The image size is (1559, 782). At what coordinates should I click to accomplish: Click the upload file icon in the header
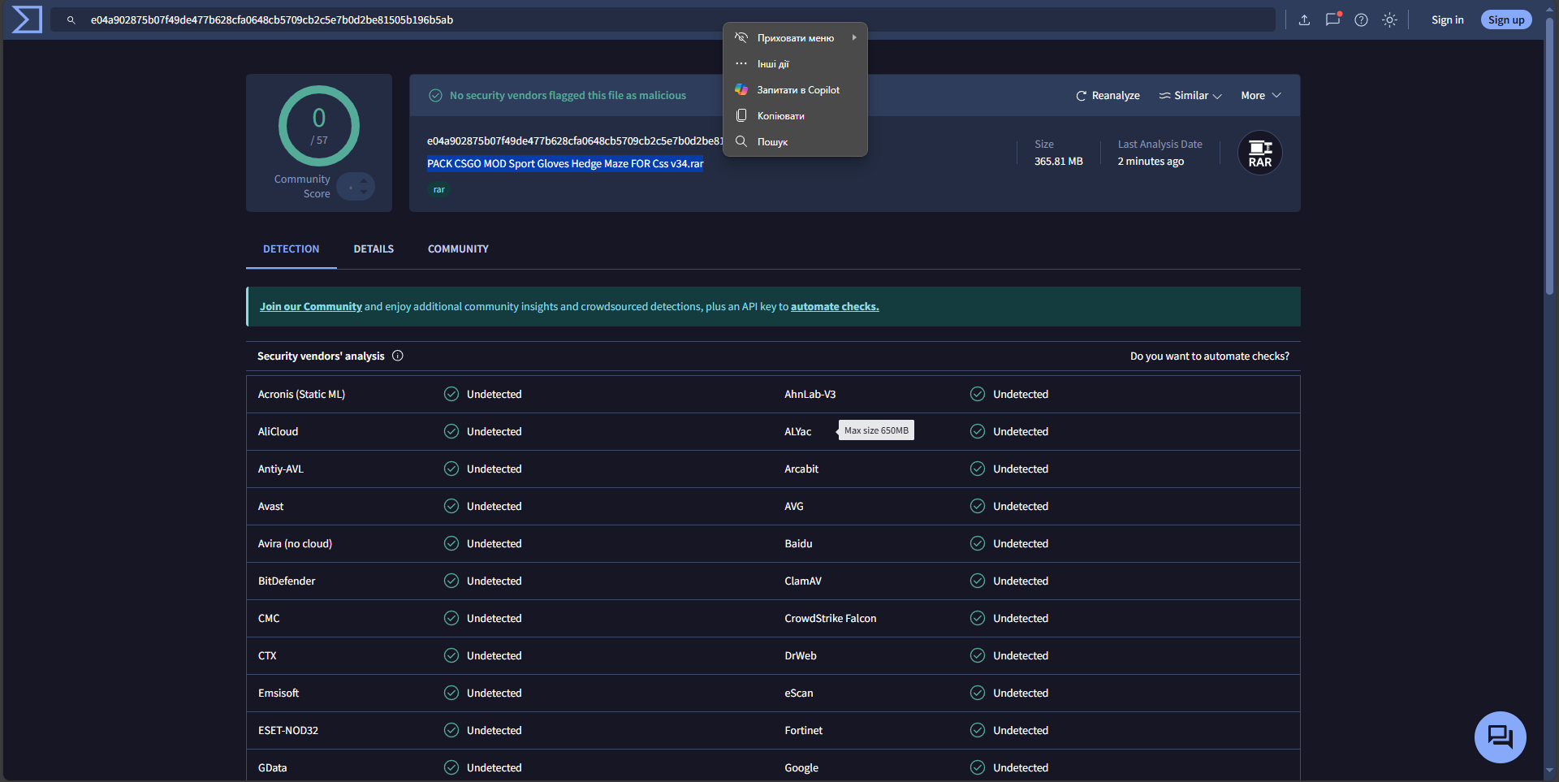click(1304, 20)
